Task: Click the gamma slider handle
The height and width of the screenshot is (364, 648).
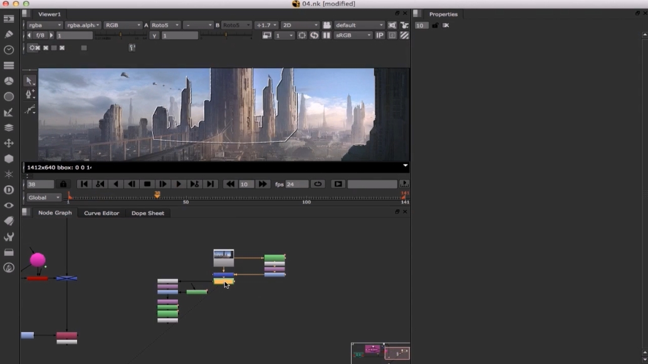Action: click(226, 36)
